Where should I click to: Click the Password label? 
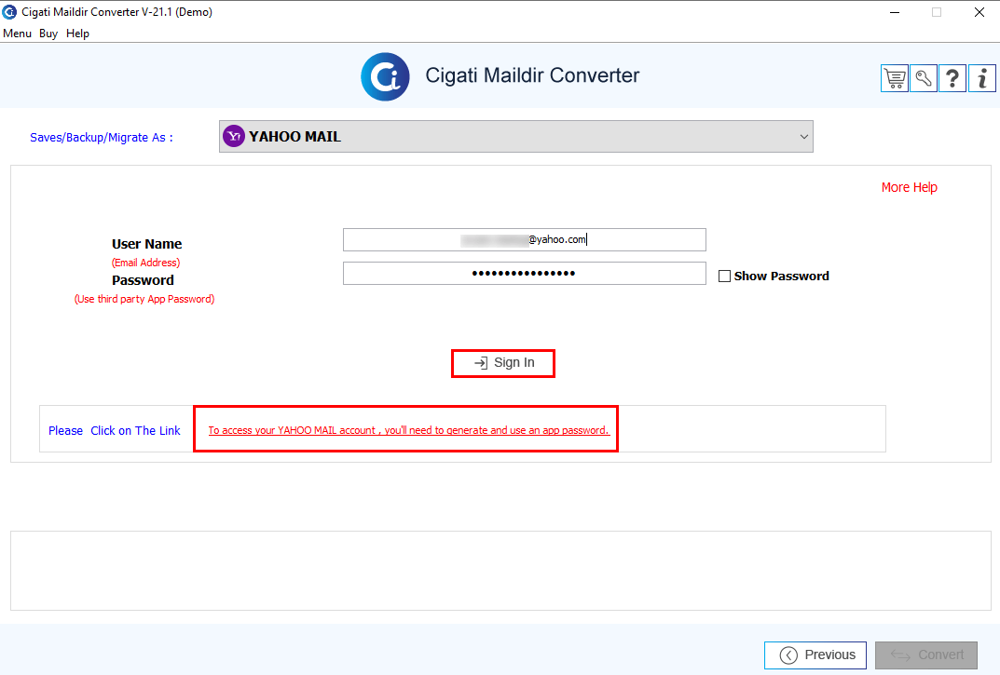coord(143,280)
